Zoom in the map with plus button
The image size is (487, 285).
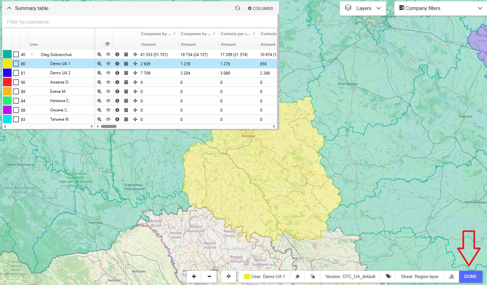(x=194, y=276)
